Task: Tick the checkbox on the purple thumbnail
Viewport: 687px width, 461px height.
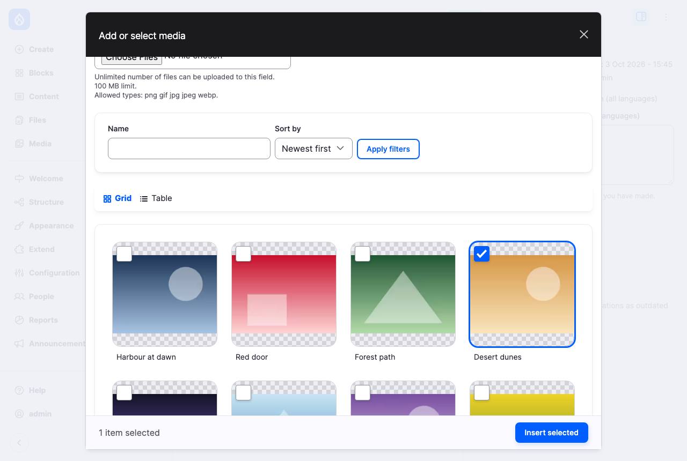Action: click(362, 392)
